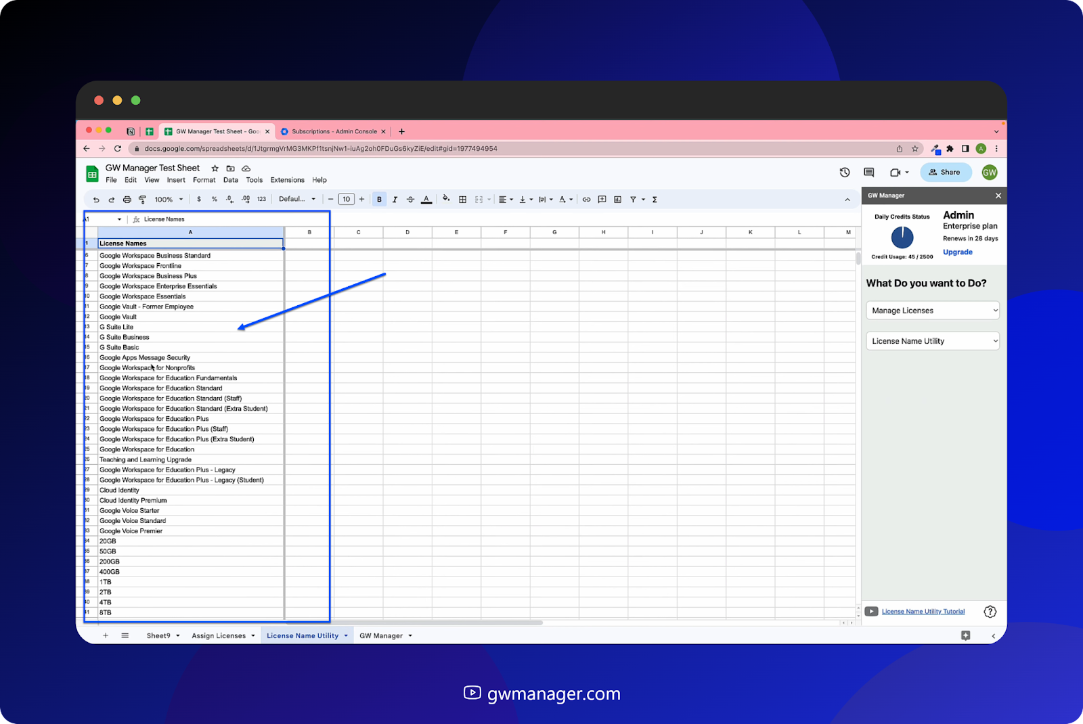The width and height of the screenshot is (1083, 724).
Task: Toggle italic formatting
Action: [395, 200]
